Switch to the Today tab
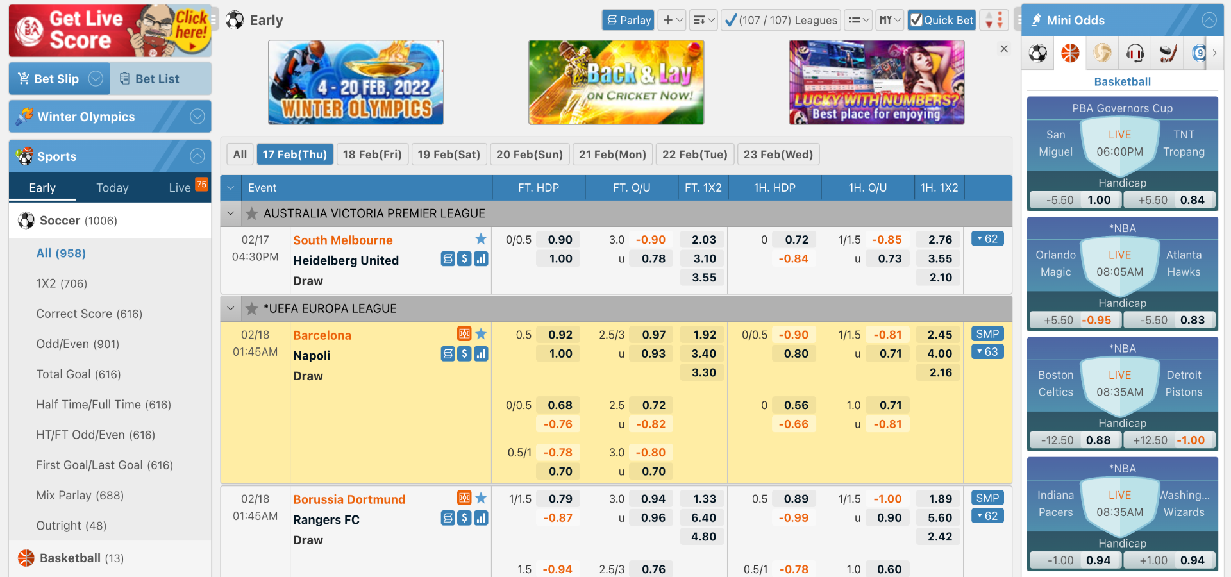 (112, 188)
